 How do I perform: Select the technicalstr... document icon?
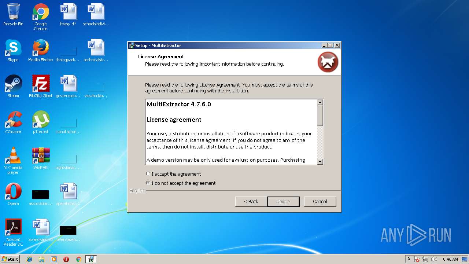pos(96,51)
